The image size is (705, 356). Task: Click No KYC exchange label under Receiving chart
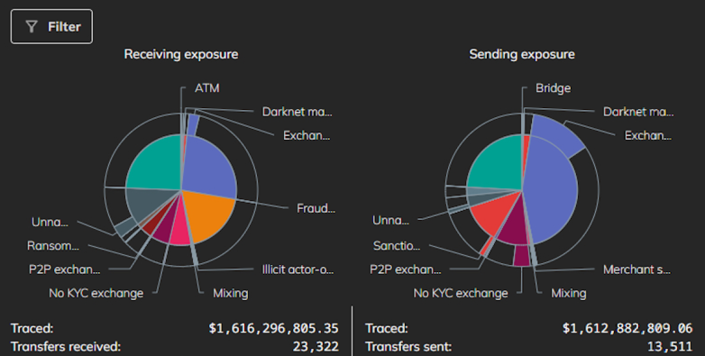96,294
